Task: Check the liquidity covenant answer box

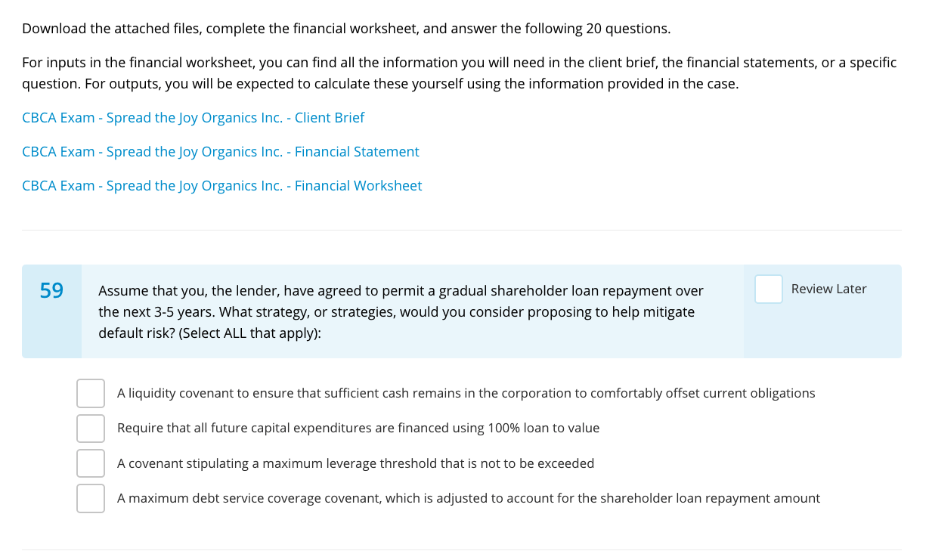Action: tap(91, 393)
